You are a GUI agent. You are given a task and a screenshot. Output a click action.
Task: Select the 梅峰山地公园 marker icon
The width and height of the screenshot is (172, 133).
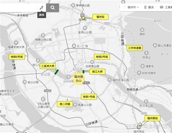tap(43, 35)
